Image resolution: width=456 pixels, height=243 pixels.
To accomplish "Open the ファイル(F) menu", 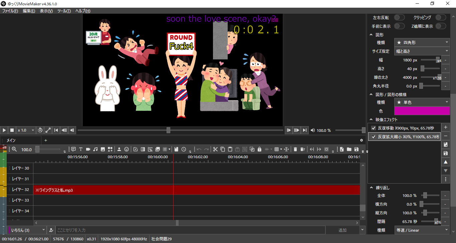I will pyautogui.click(x=10, y=11).
